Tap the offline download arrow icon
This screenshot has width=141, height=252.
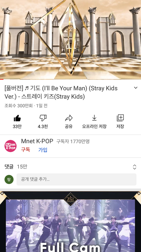pyautogui.click(x=94, y=118)
